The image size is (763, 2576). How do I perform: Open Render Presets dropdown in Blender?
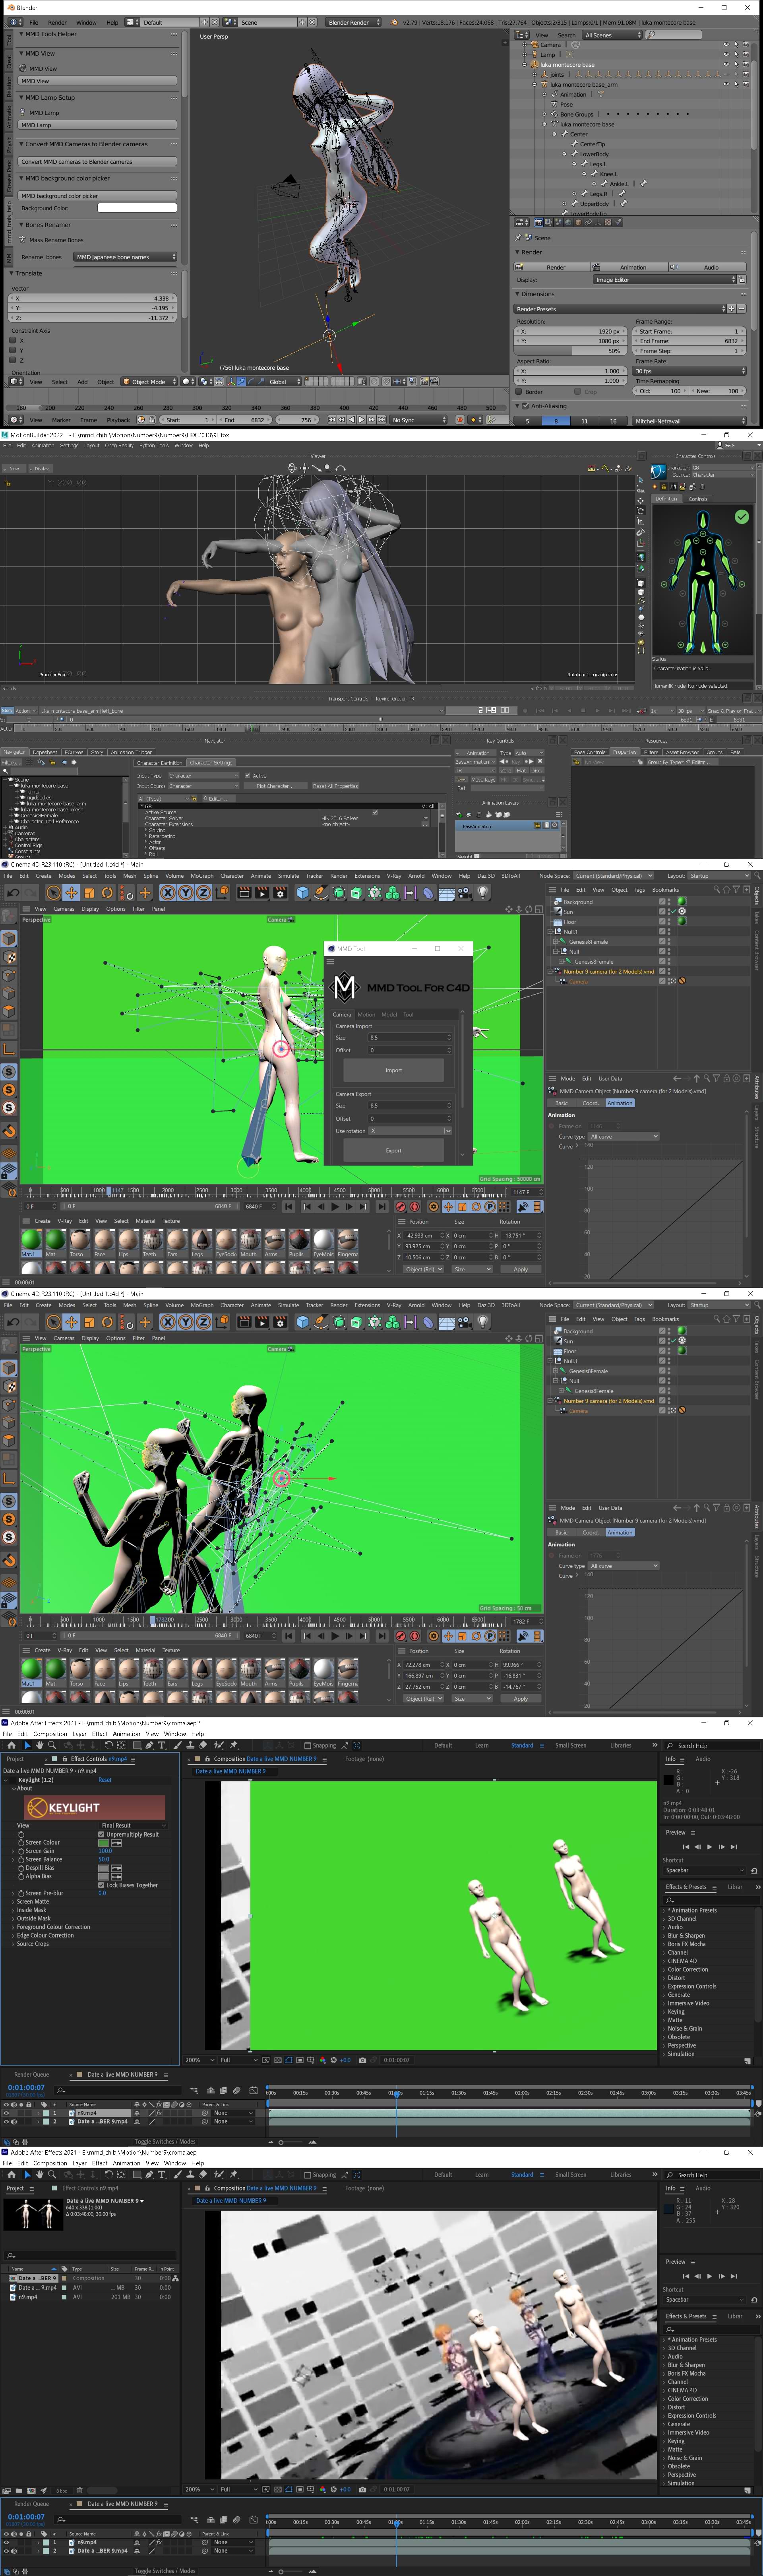click(x=620, y=309)
